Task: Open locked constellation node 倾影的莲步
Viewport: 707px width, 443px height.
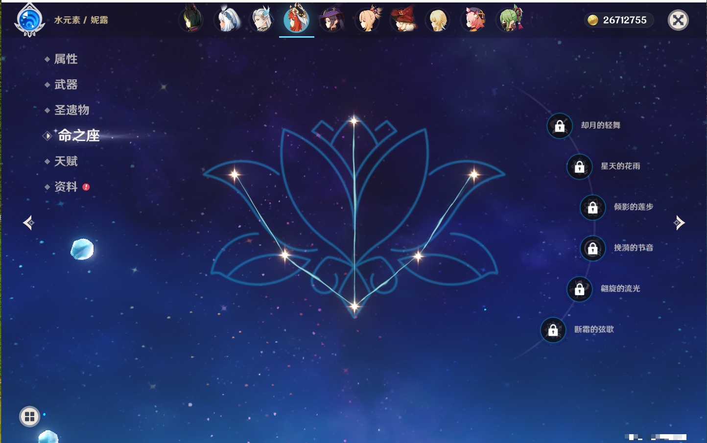Action: click(593, 207)
